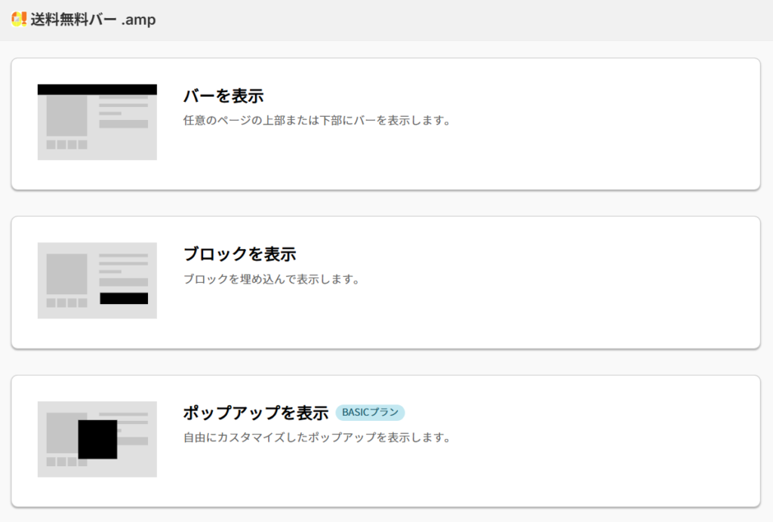
Task: Click the 送料無料バー .amp app logo icon
Action: pyautogui.click(x=20, y=20)
